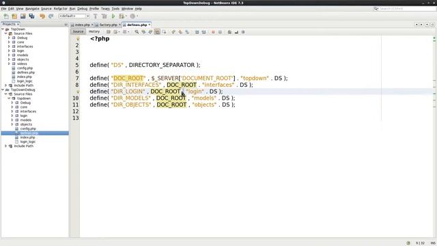Switch to the factory.php editor tab
437x246 pixels.
pos(108,25)
